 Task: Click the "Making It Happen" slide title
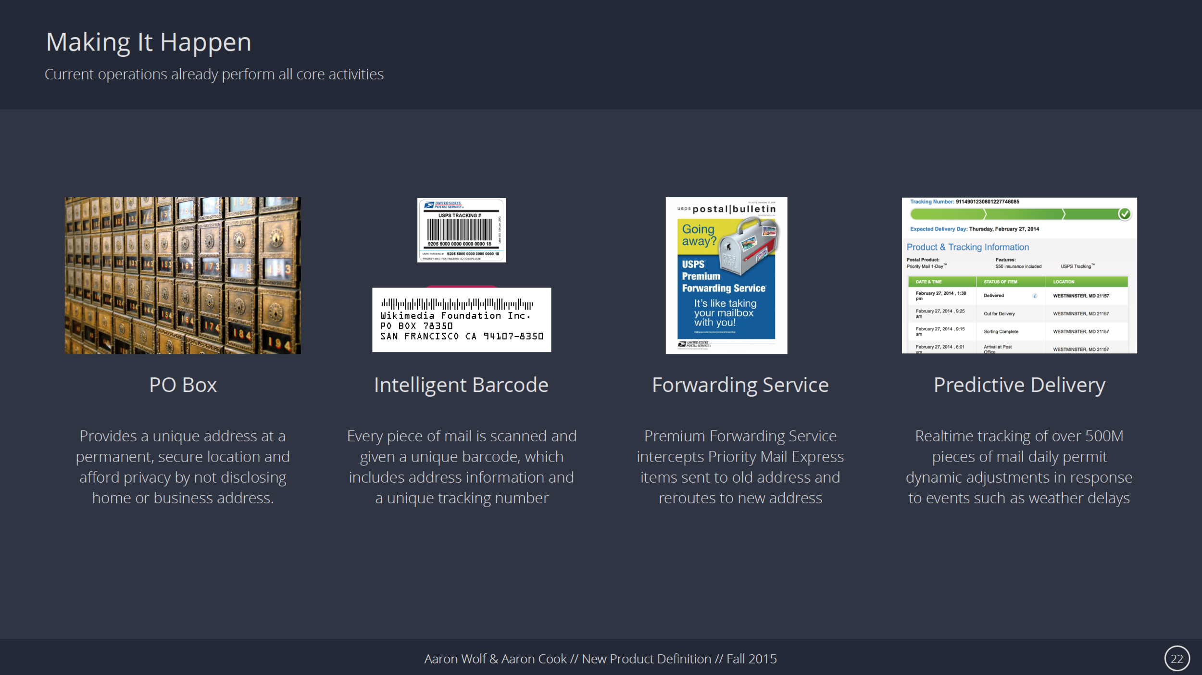pyautogui.click(x=149, y=42)
